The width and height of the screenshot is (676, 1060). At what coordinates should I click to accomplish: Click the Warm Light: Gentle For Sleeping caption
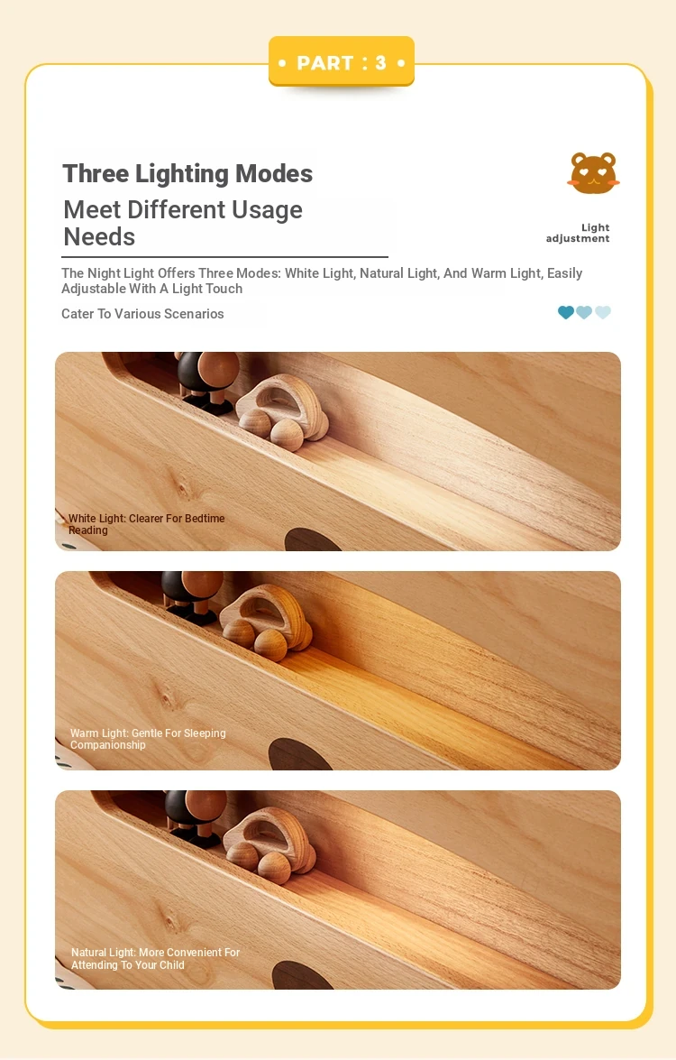click(148, 739)
